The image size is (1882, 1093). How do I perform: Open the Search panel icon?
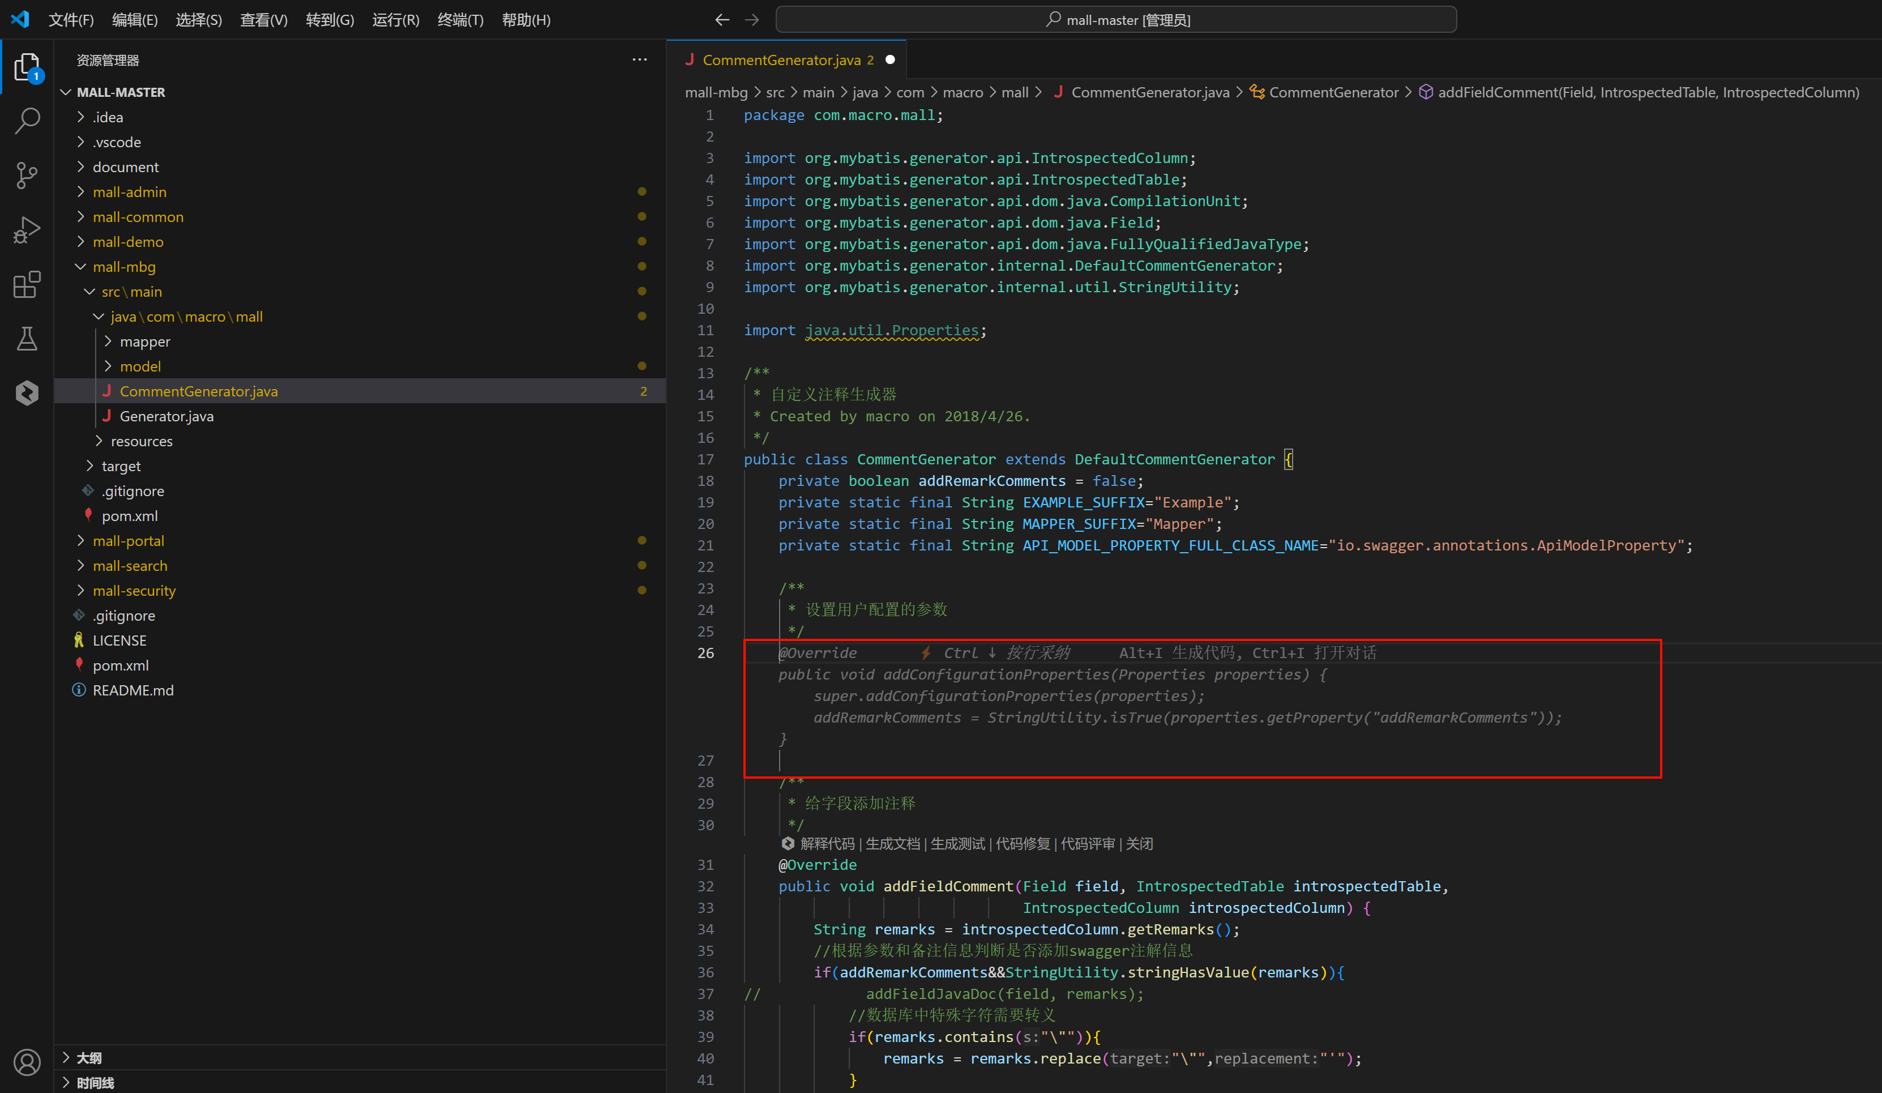click(27, 119)
